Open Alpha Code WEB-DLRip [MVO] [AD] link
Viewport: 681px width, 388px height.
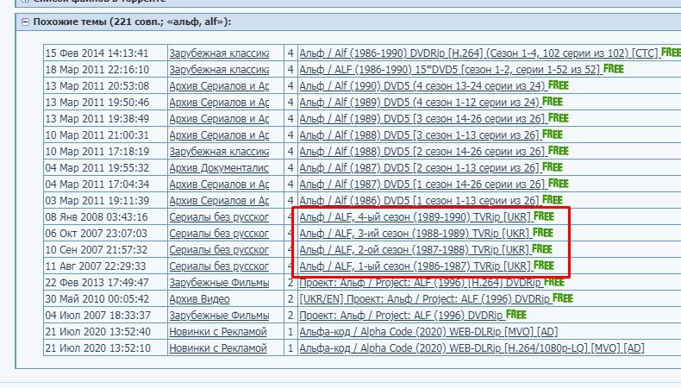(428, 331)
